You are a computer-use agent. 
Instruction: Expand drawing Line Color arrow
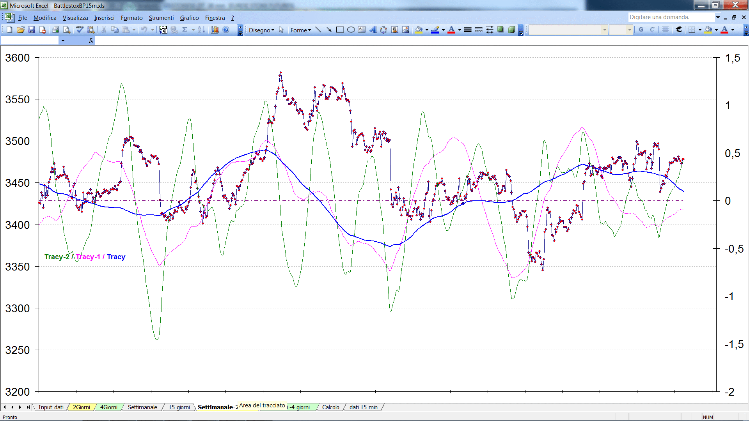pyautogui.click(x=443, y=30)
